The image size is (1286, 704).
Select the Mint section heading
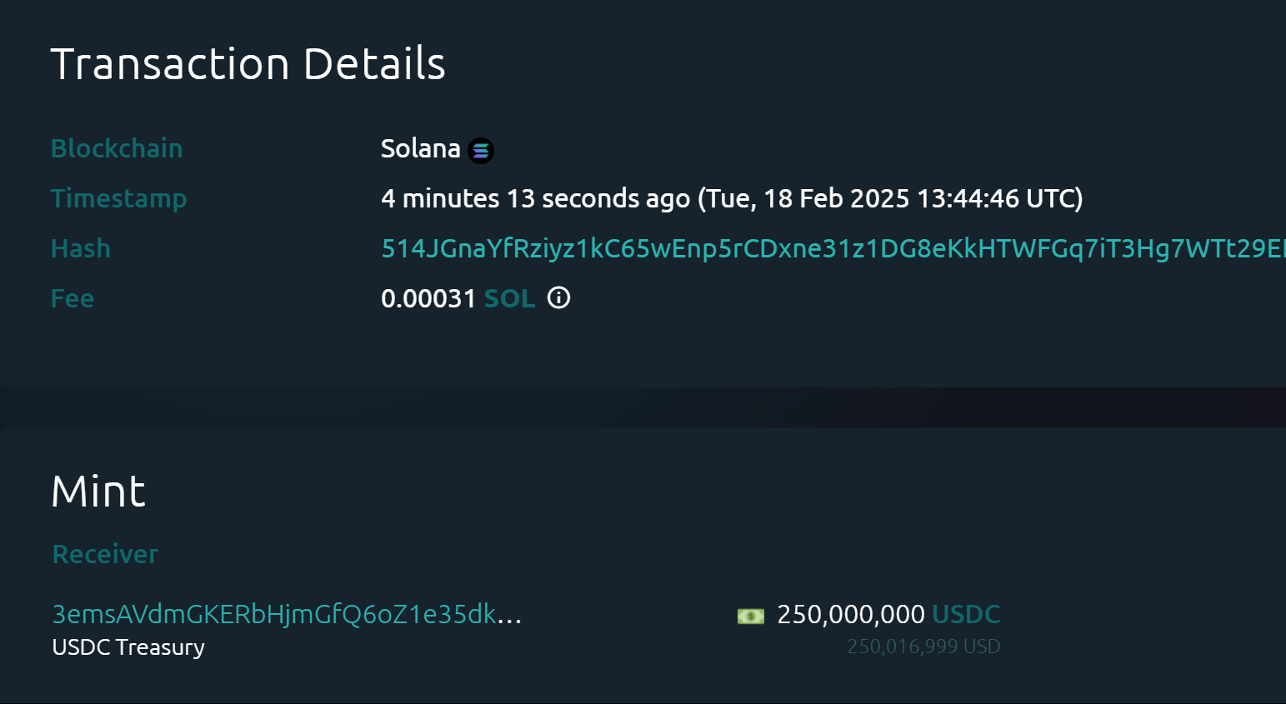98,491
